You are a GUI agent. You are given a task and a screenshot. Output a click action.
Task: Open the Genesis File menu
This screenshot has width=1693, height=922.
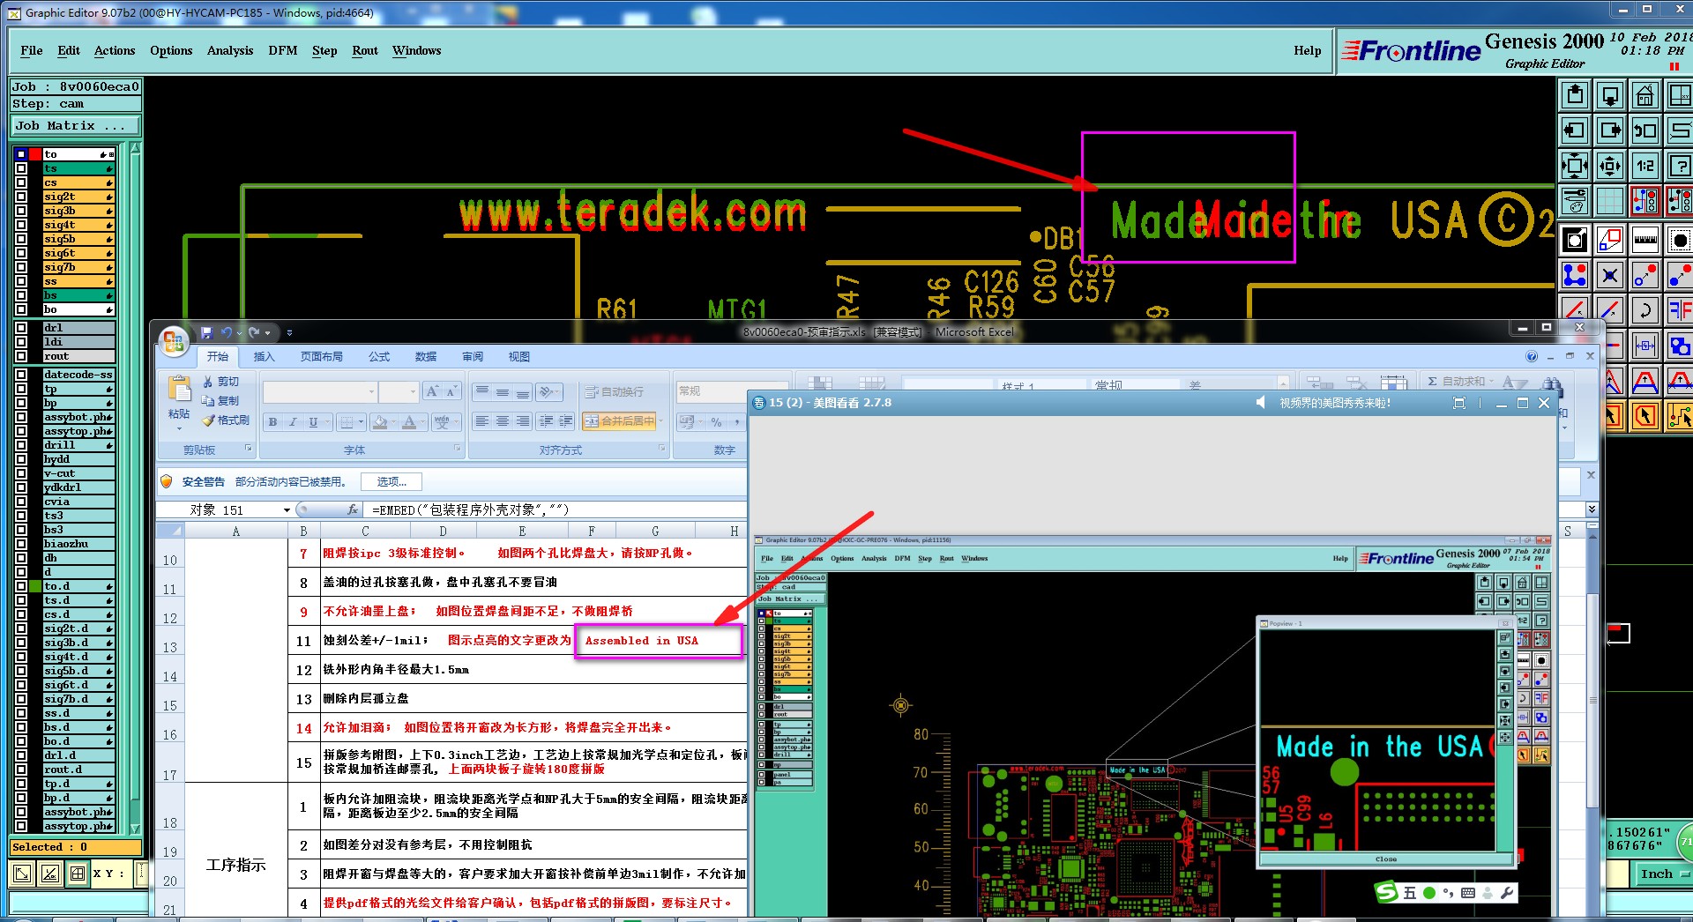(x=32, y=50)
